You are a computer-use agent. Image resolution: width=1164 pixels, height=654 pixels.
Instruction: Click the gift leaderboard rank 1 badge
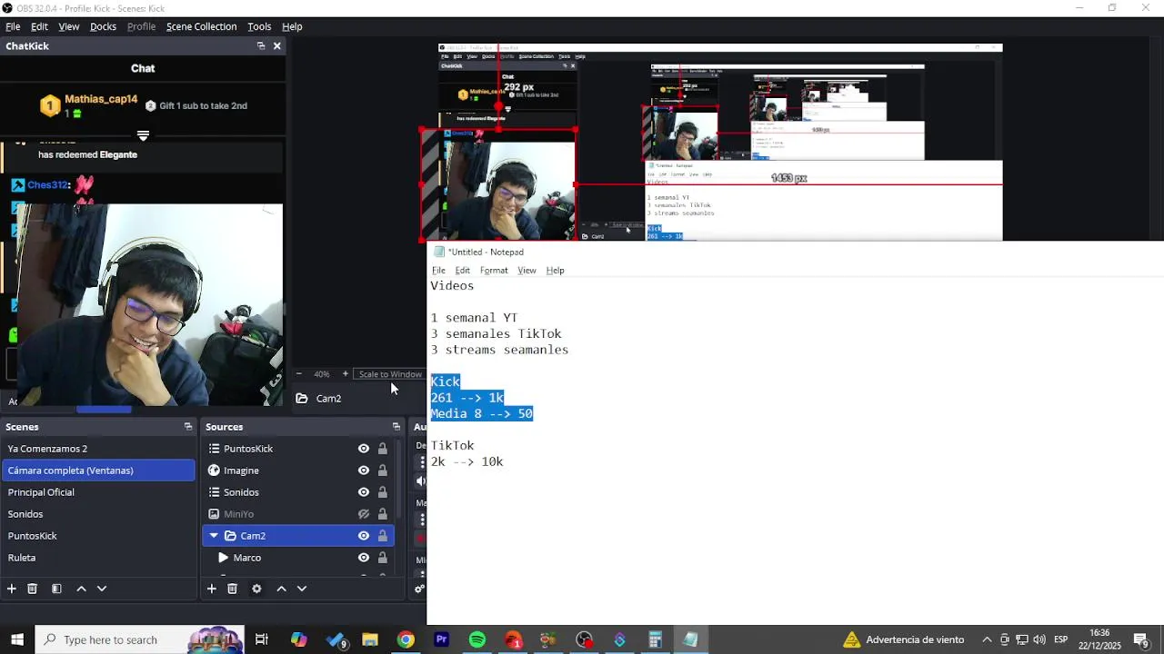tap(50, 106)
